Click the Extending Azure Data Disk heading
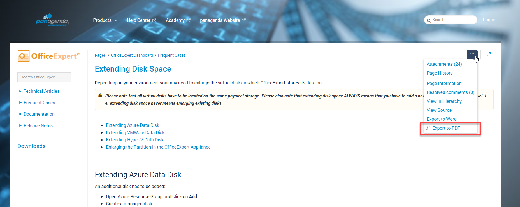The width and height of the screenshot is (520, 207). tap(138, 175)
